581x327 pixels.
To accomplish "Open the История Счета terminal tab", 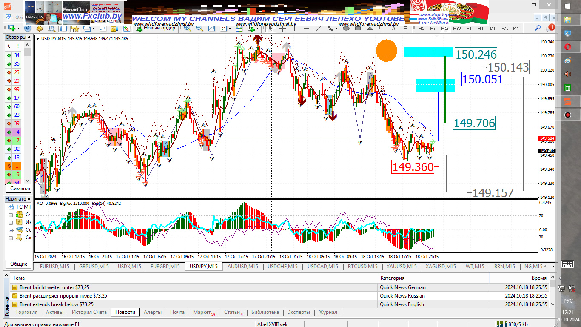I will pos(89,312).
